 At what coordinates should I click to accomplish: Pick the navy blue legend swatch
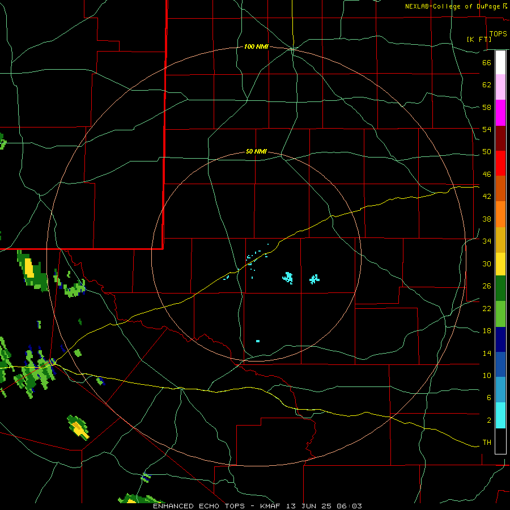(500, 339)
